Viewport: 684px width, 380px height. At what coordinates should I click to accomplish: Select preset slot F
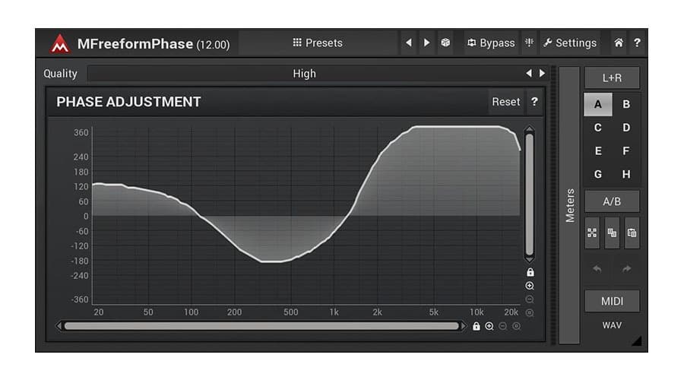click(626, 151)
